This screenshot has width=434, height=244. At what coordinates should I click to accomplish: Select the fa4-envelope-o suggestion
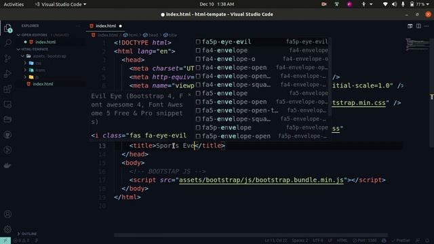pos(262,59)
